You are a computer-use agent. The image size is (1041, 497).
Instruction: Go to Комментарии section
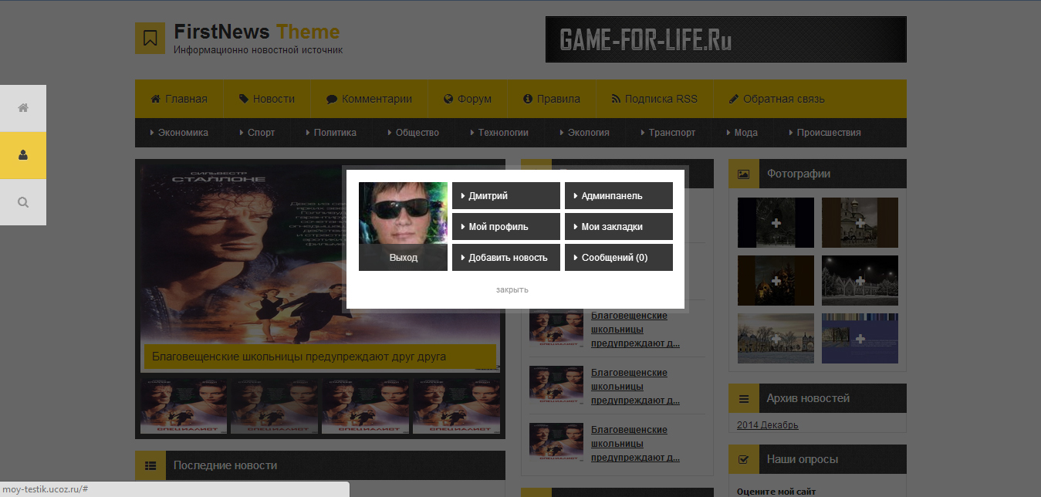pyautogui.click(x=369, y=99)
